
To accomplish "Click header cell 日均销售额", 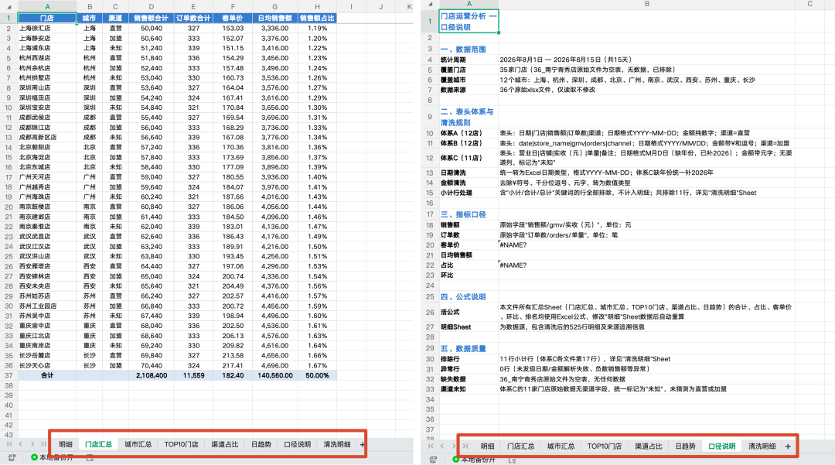I will (274, 18).
